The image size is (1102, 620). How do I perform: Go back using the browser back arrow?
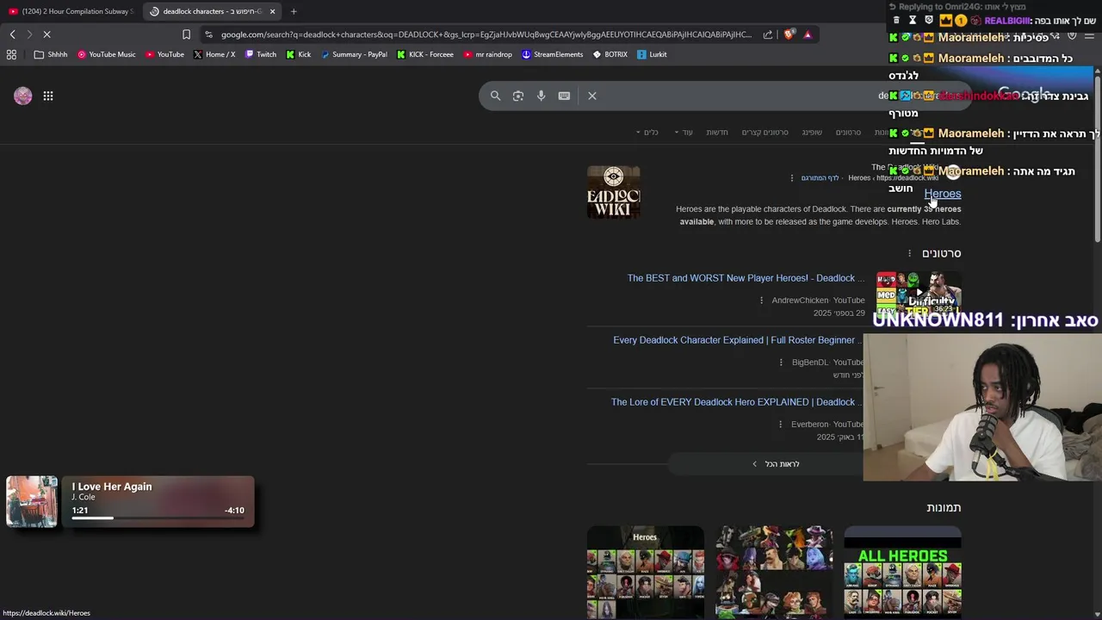pos(12,34)
